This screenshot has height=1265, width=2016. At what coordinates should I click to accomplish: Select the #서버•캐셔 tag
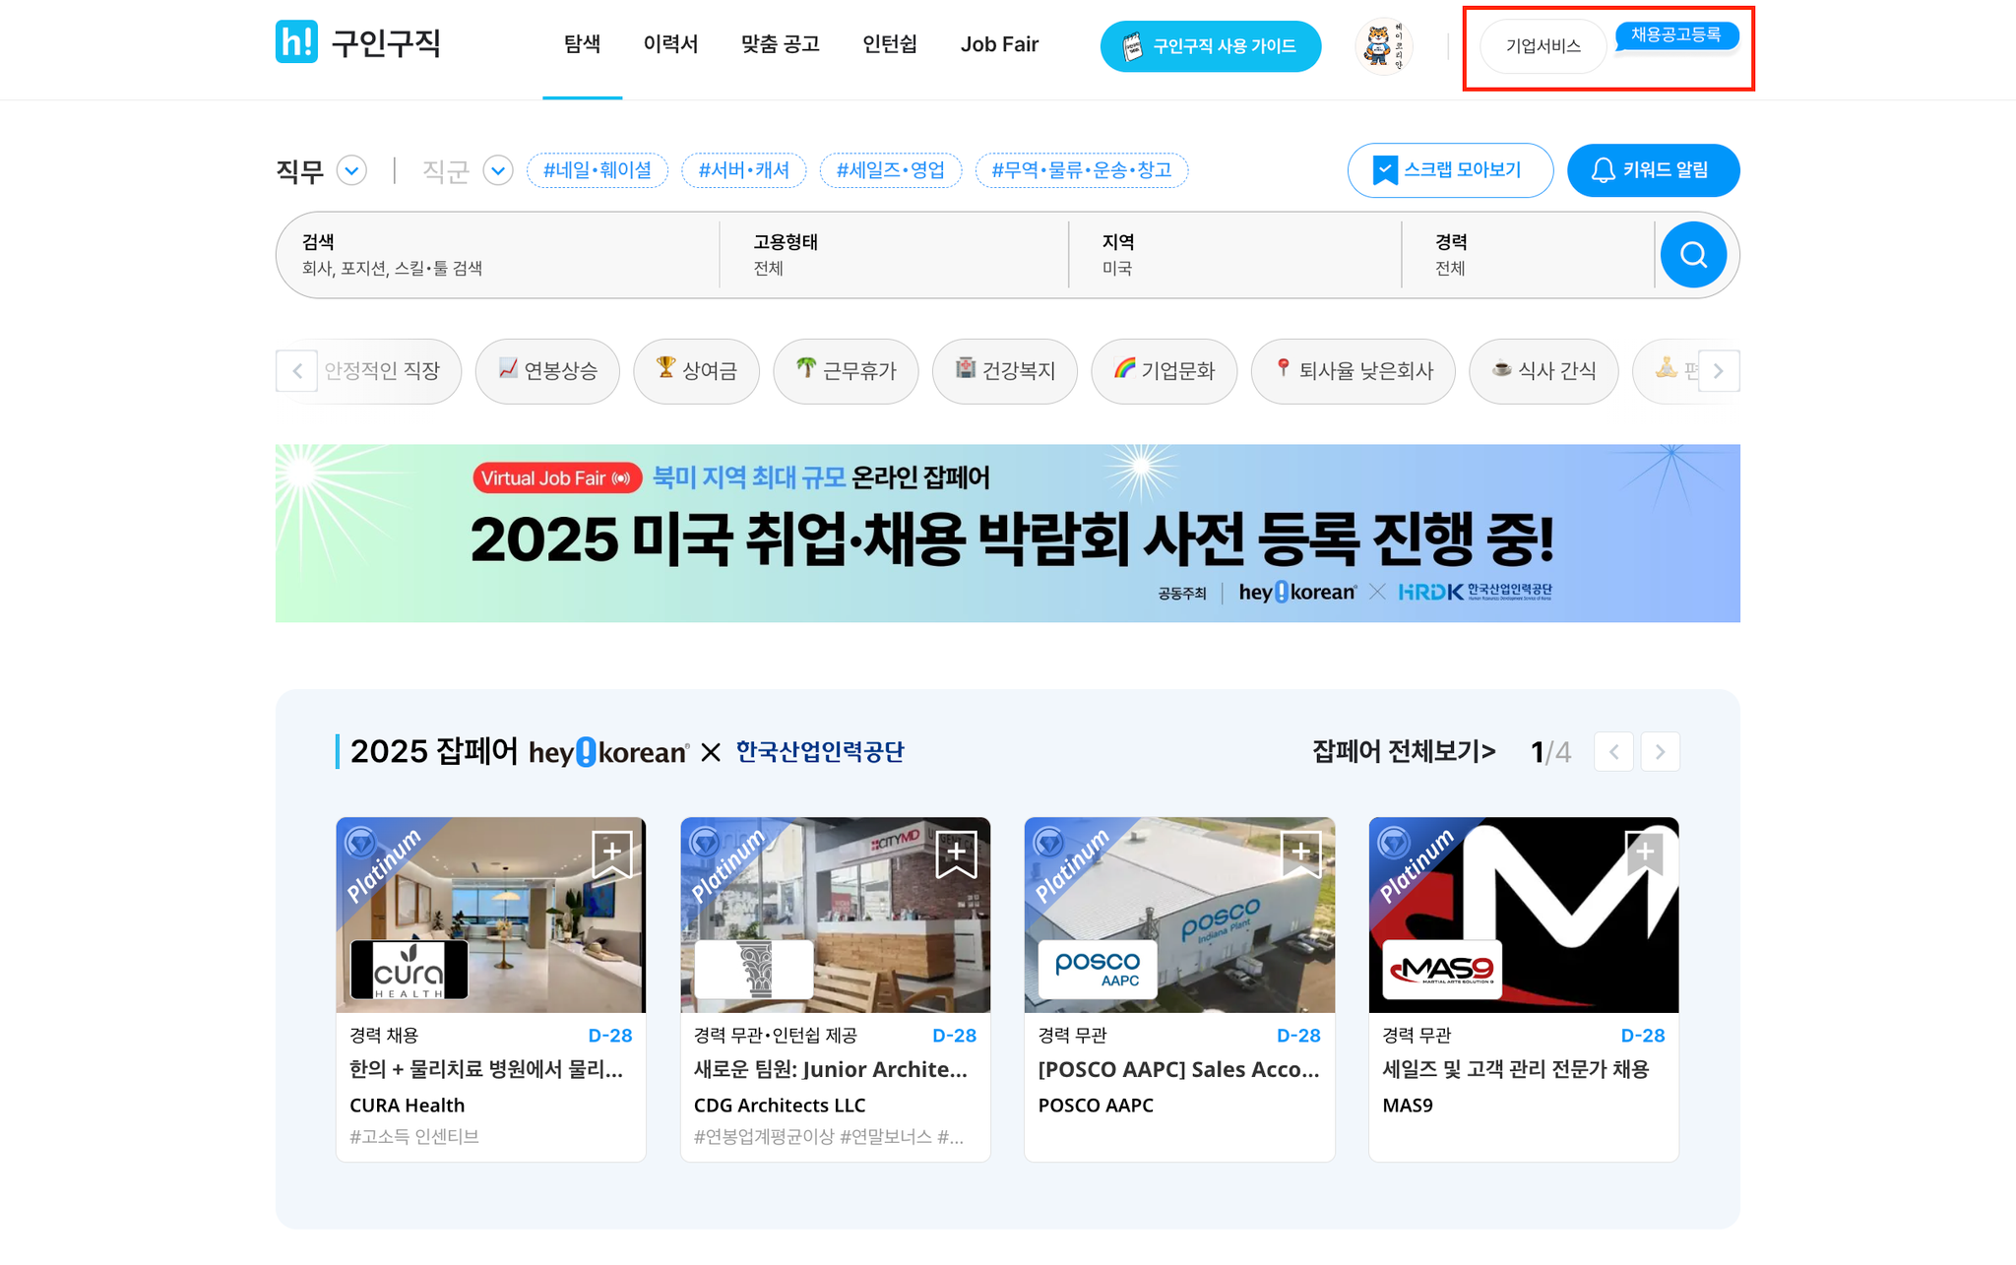(743, 170)
